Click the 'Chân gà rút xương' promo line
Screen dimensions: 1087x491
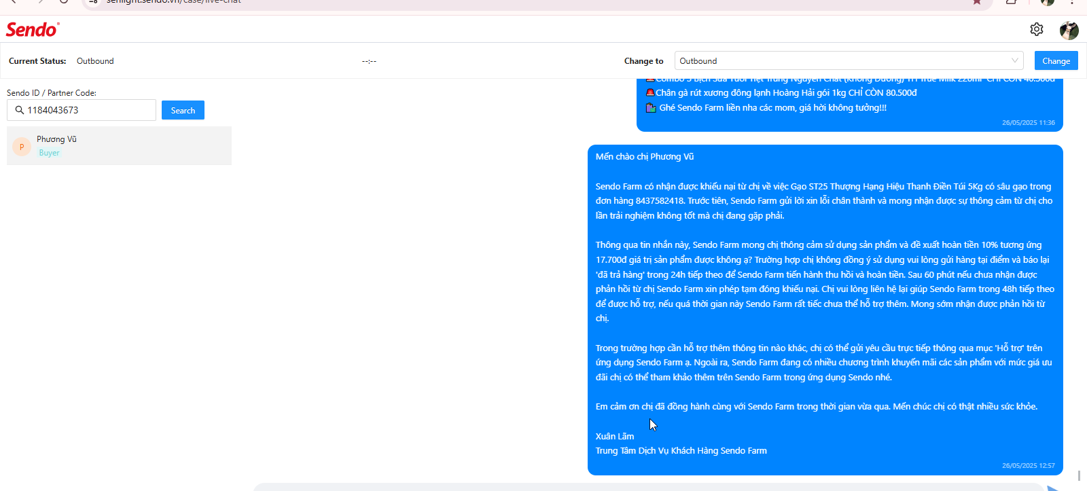pos(781,93)
